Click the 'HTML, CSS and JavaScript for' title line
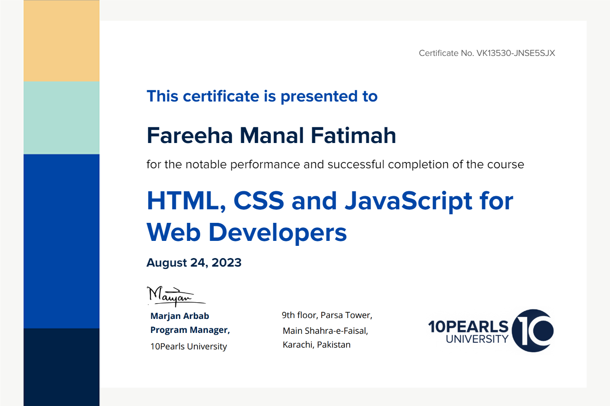Viewport: 610px width, 406px height. 330,201
